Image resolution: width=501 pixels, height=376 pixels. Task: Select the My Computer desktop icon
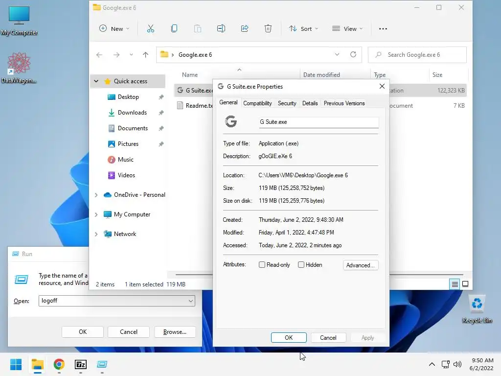[19, 21]
